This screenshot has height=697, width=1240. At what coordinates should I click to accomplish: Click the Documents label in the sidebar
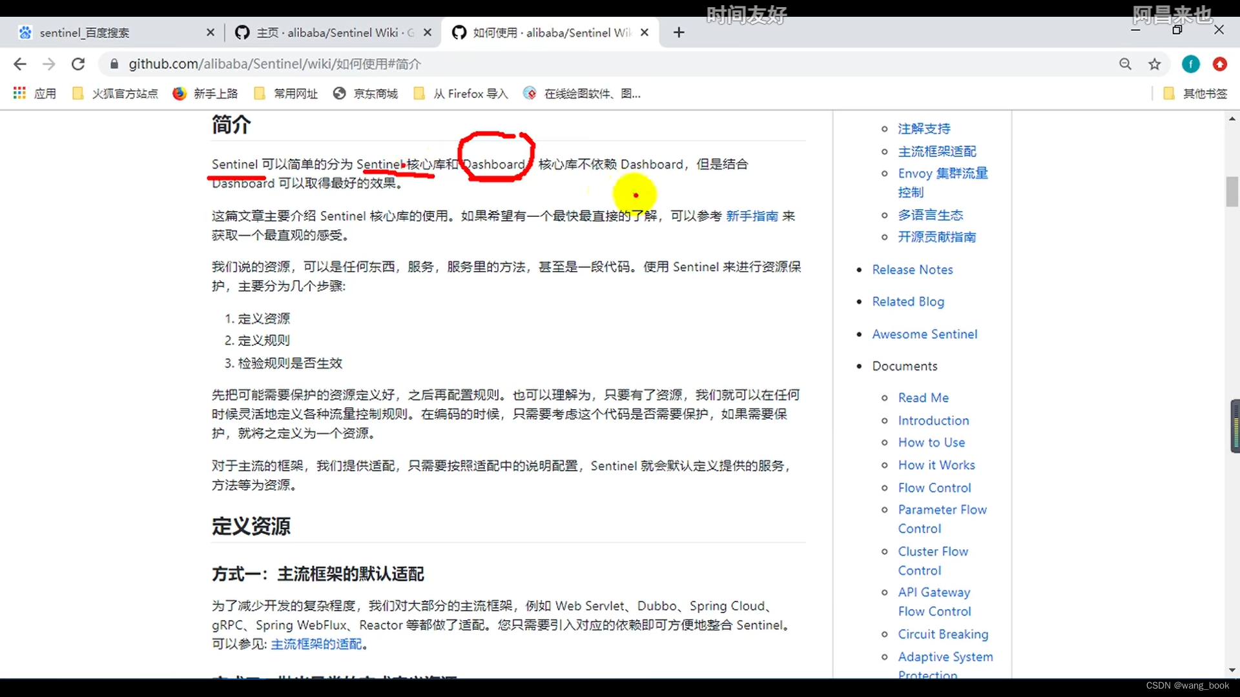click(x=905, y=366)
